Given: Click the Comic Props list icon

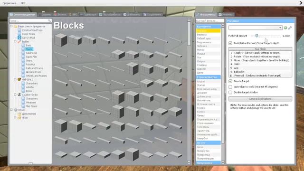Looking at the screenshot, I should [x=19, y=34].
